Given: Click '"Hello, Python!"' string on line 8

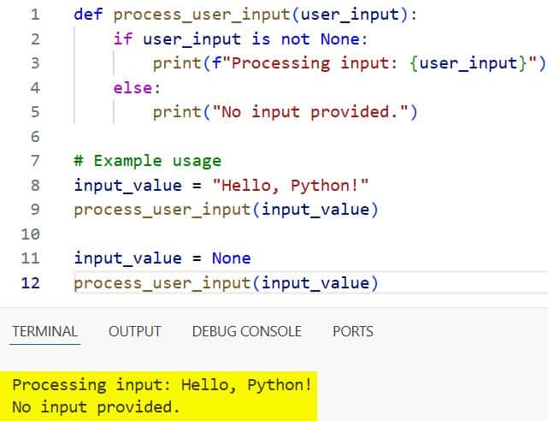Looking at the screenshot, I should (x=291, y=186).
